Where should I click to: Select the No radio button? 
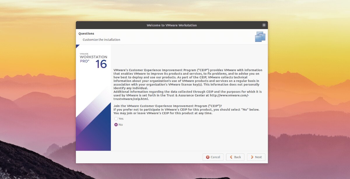116,125
